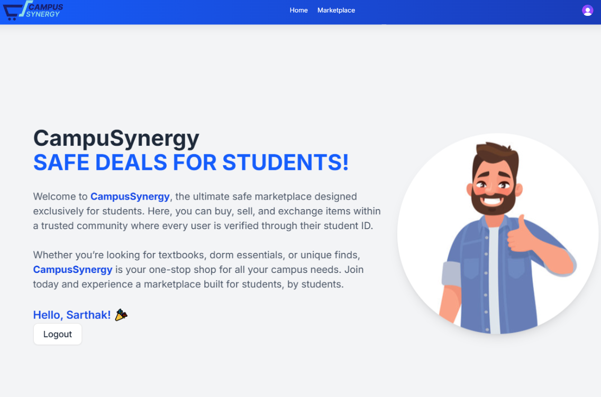Click the welcome paragraph about verified students
The image size is (601, 397).
coord(206,211)
